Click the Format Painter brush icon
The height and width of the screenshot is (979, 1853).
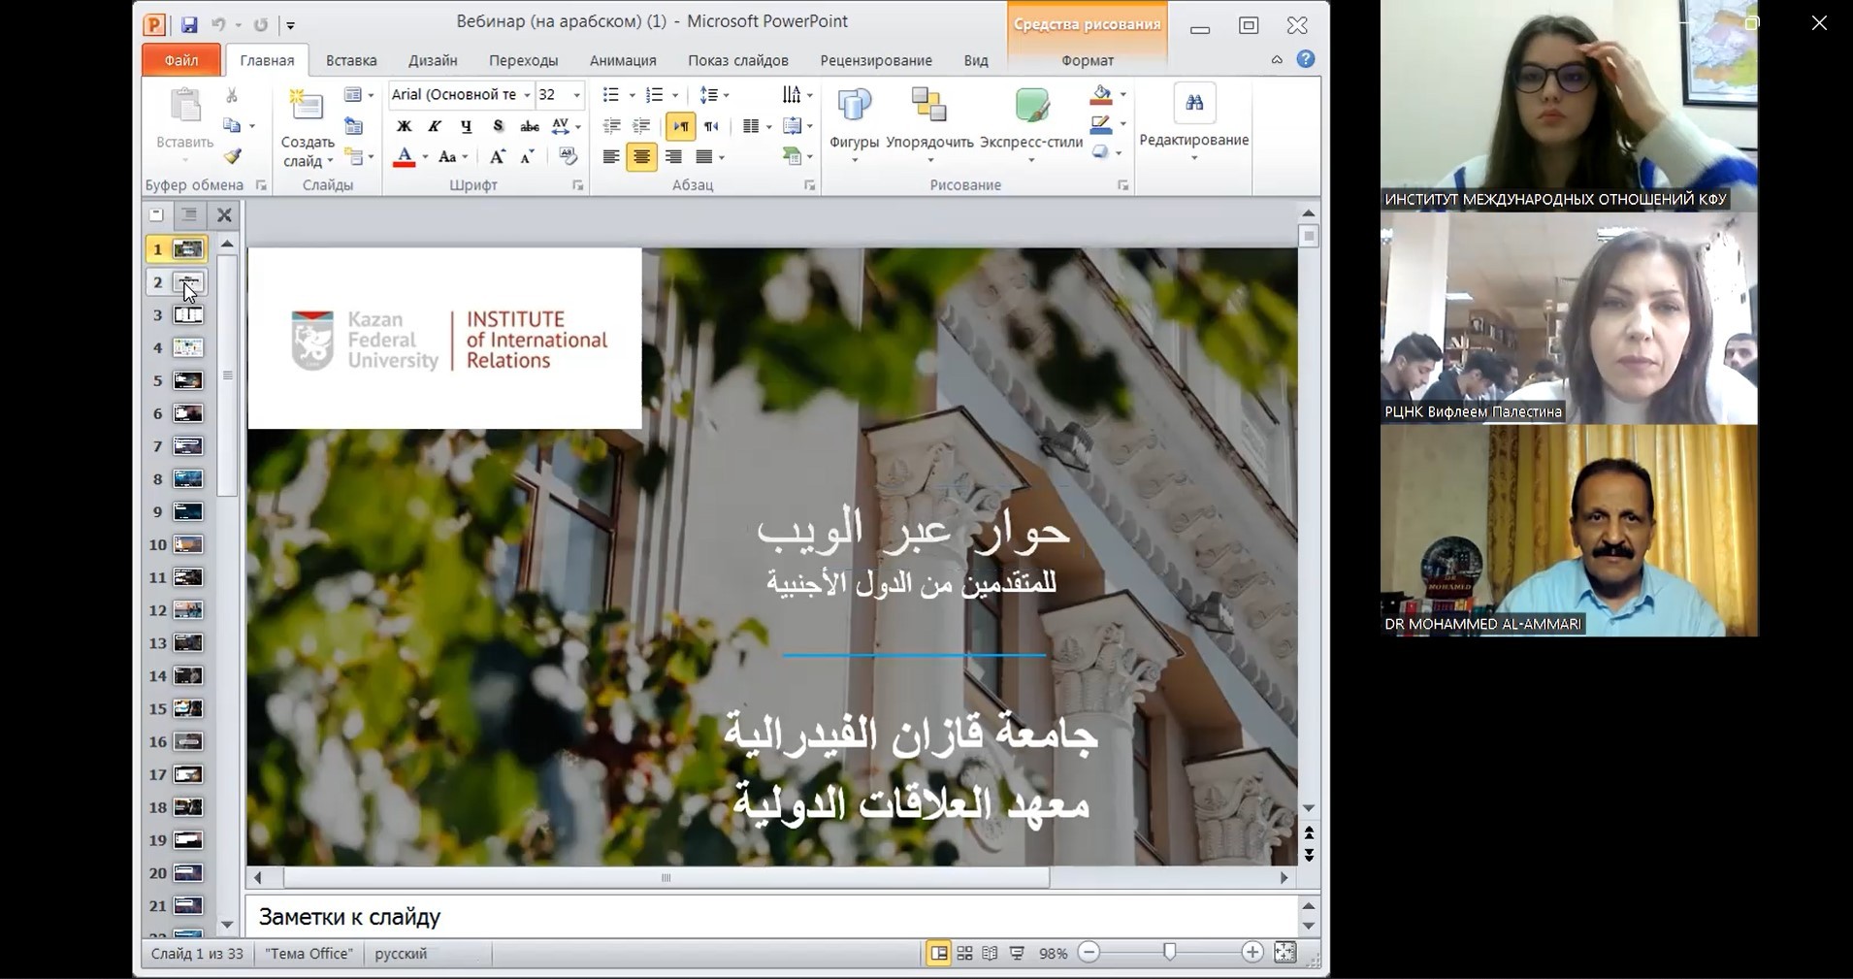(232, 156)
